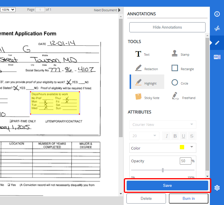
Task: Toggle bold text formatting
Action: pos(175,136)
